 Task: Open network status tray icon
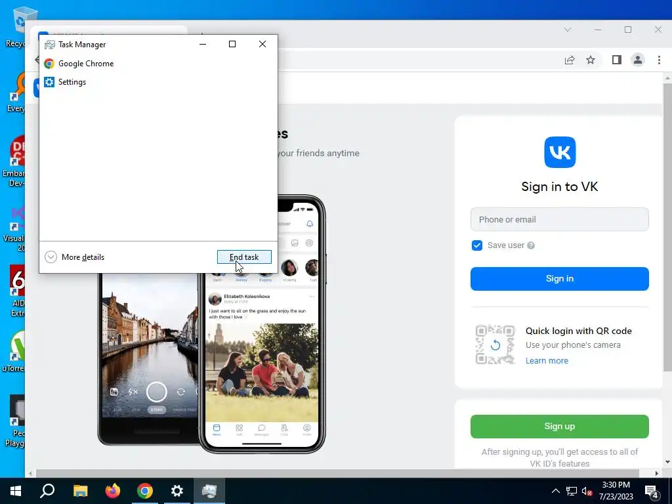(572, 491)
